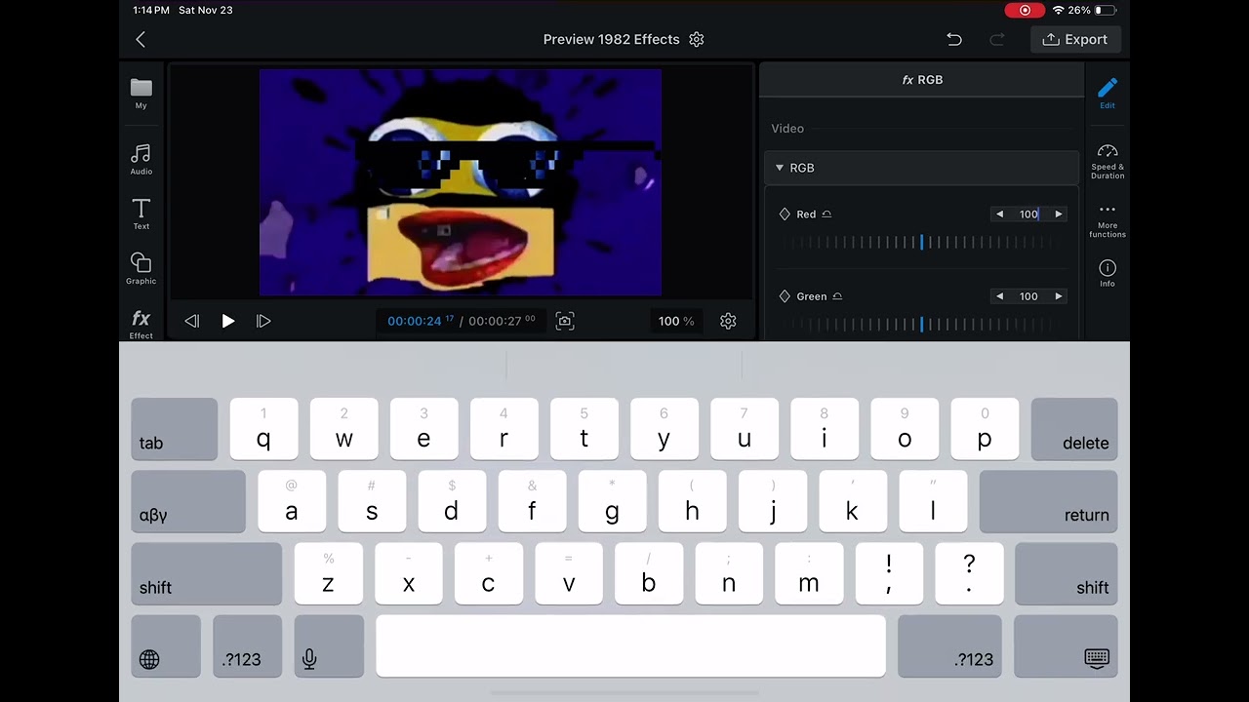Screen dimensions: 1249x702
Task: Click the screen recording indicator
Action: 1025,10
